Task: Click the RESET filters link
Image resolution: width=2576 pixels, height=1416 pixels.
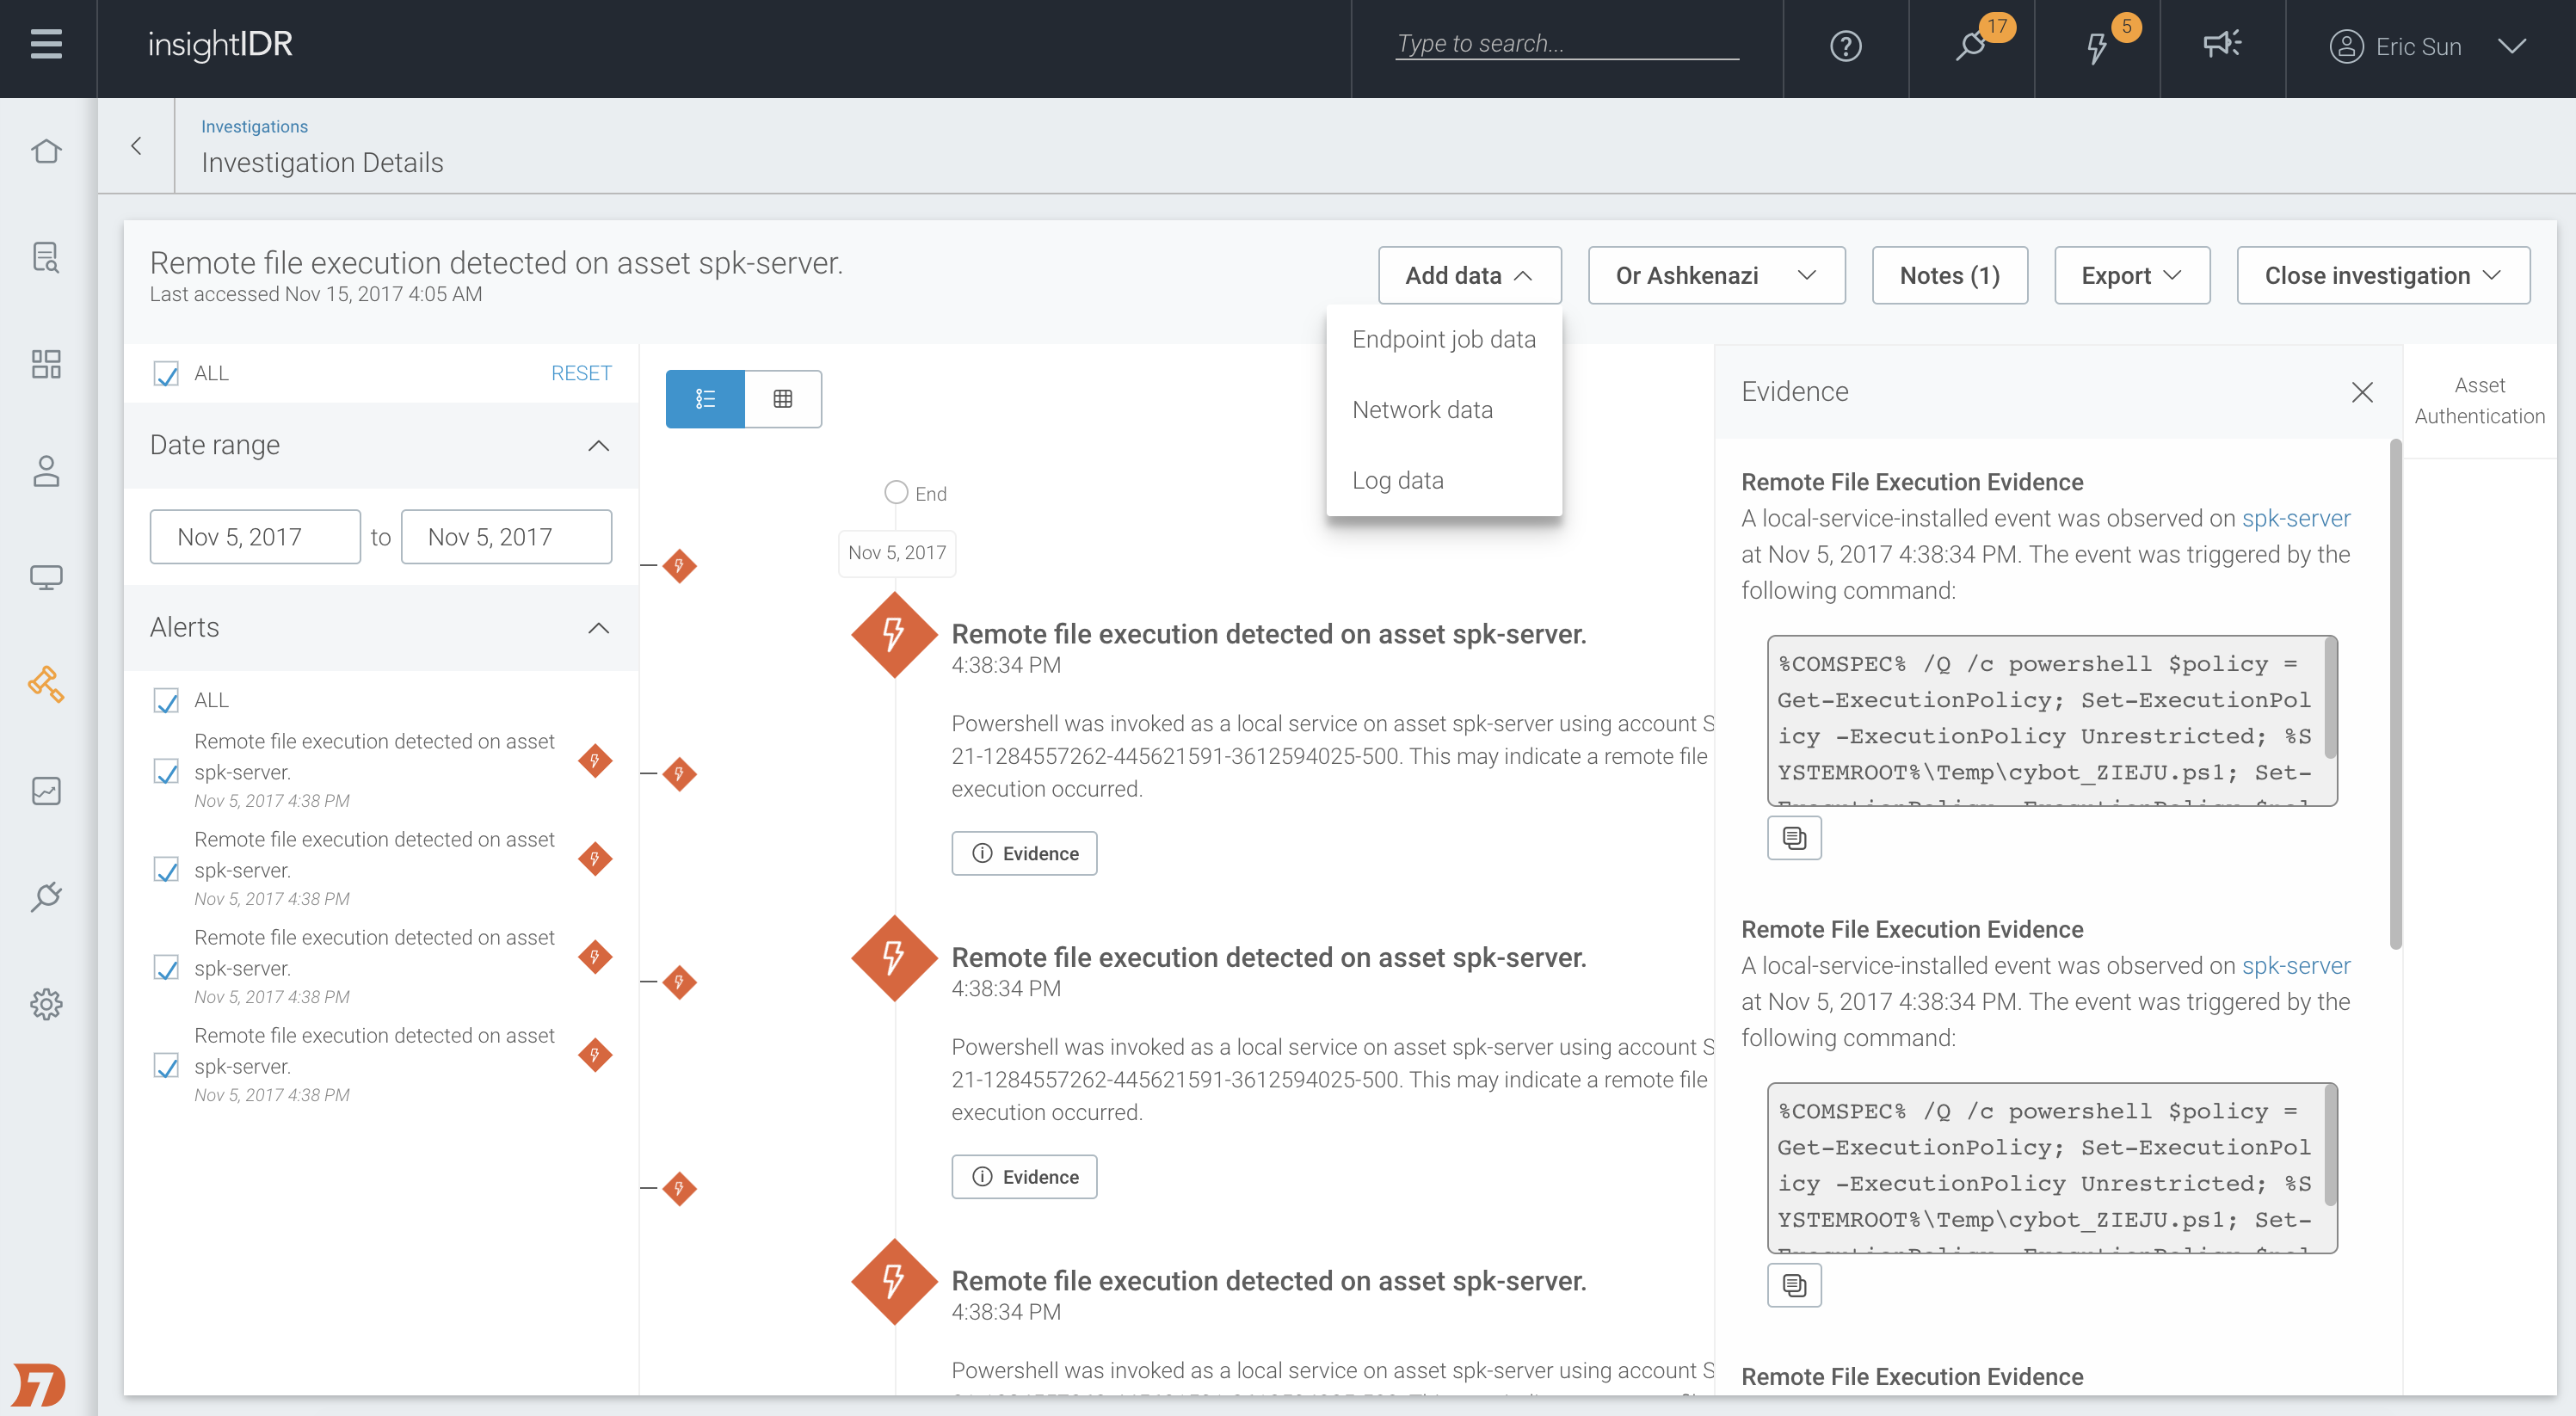Action: [581, 373]
